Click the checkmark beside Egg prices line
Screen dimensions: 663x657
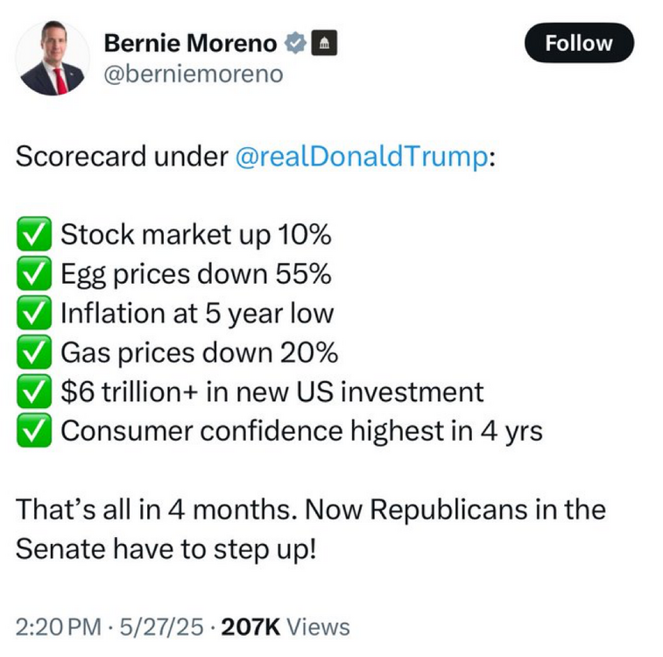pyautogui.click(x=34, y=275)
